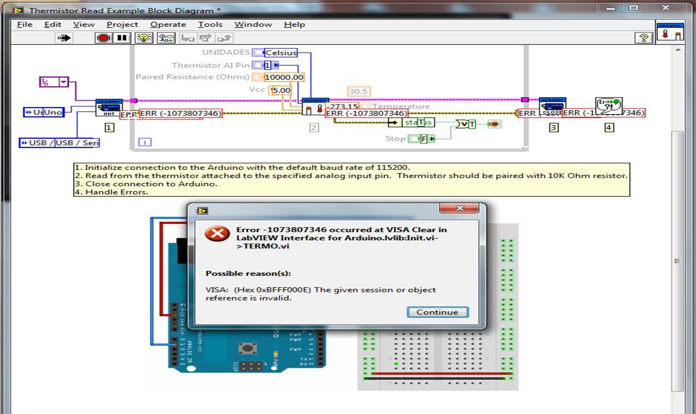The width and height of the screenshot is (696, 414).
Task: Click the Close connection to Arduino comment line
Action: (x=146, y=184)
